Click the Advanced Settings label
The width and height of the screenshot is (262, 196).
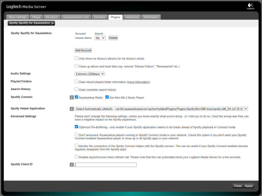pos(23,116)
